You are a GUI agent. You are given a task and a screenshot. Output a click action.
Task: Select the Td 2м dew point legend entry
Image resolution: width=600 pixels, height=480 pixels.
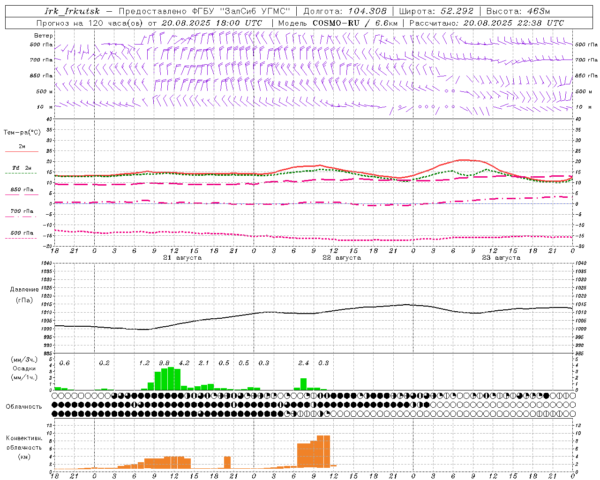coord(22,168)
